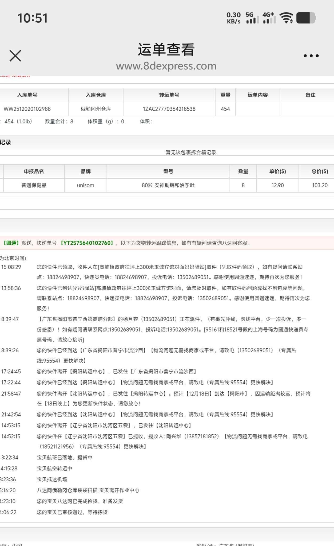334x546 pixels.
Task: Tap the 宝贝航班已落地，提货中 tracking entry
Action: click(65, 458)
